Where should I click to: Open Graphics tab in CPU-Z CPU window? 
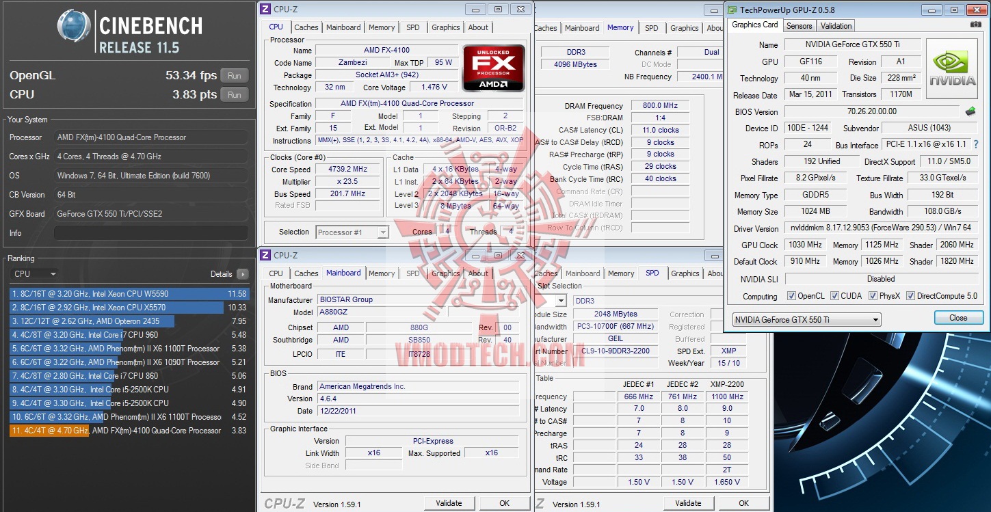(446, 27)
